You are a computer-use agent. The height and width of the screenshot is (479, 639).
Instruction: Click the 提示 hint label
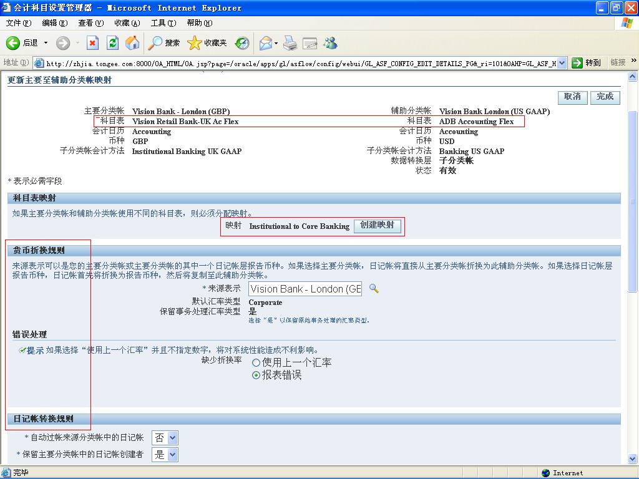(35, 351)
